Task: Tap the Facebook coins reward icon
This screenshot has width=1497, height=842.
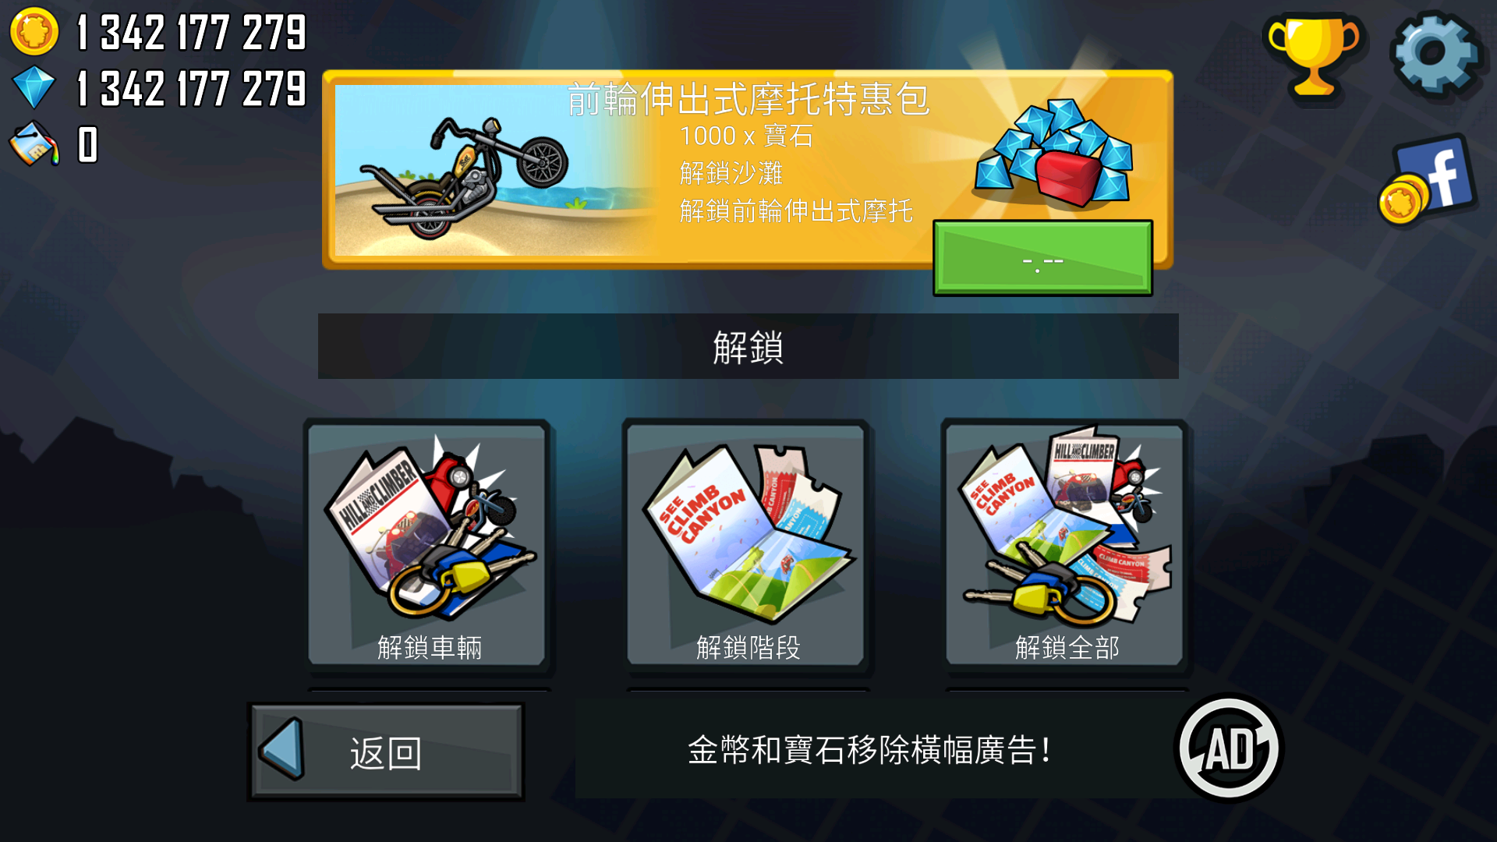Action: tap(1428, 181)
